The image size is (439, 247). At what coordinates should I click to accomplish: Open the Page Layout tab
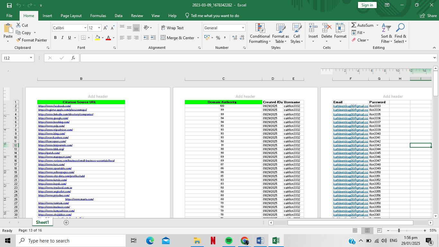click(x=71, y=15)
